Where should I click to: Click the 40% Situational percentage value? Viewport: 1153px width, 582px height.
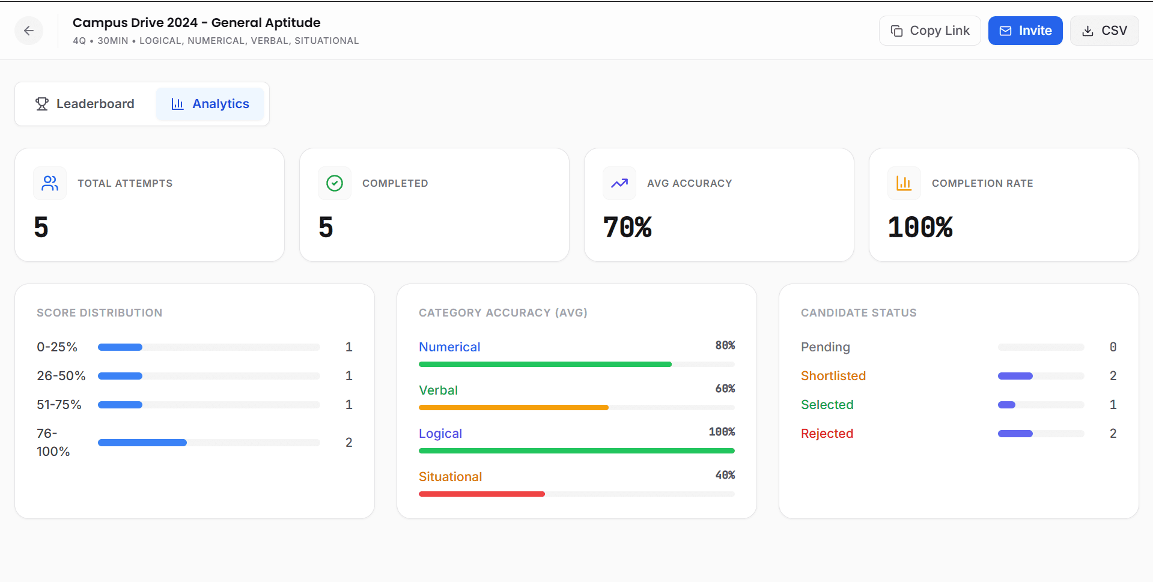tap(725, 475)
